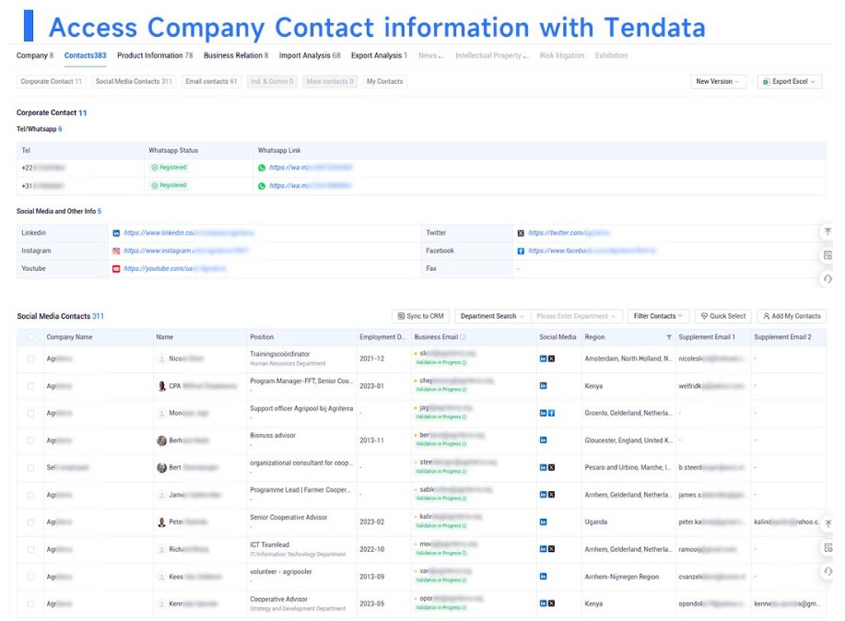Tick the checkbox for the Program Manager-FFT row
The image size is (845, 621).
point(30,386)
